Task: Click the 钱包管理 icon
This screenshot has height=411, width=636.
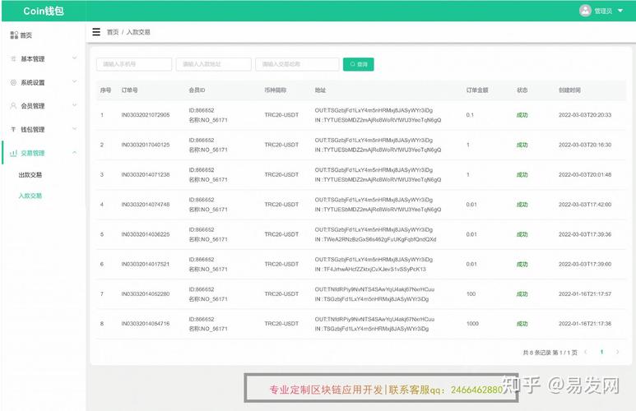Action: click(13, 129)
